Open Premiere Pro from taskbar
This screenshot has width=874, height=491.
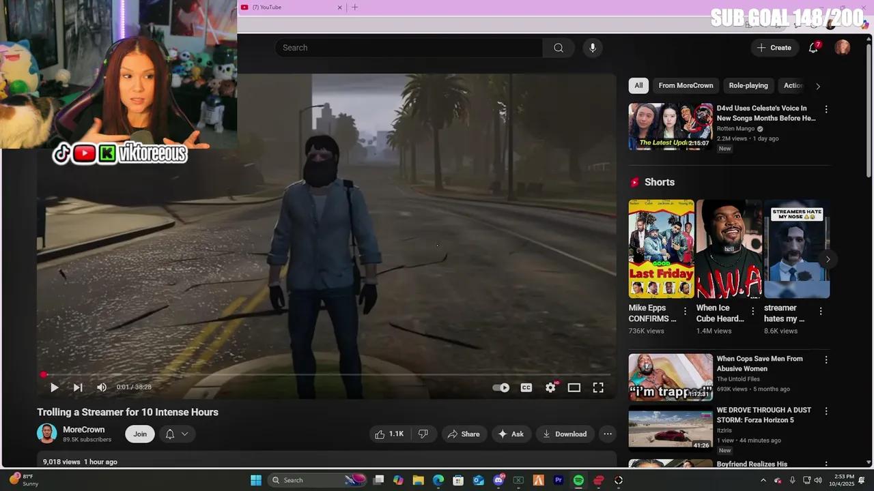[559, 480]
